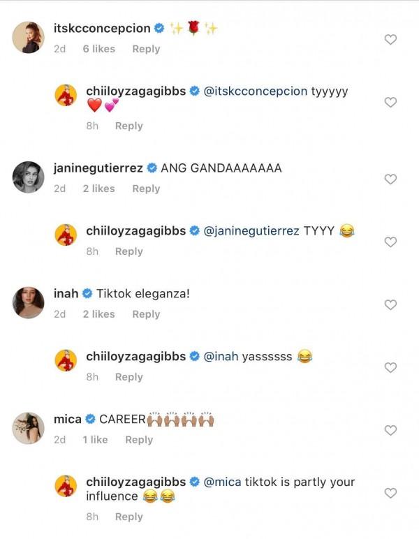This screenshot has width=419, height=539.
Task: Heart the 'tiktok is partly your influence' reply
Action: point(391,494)
